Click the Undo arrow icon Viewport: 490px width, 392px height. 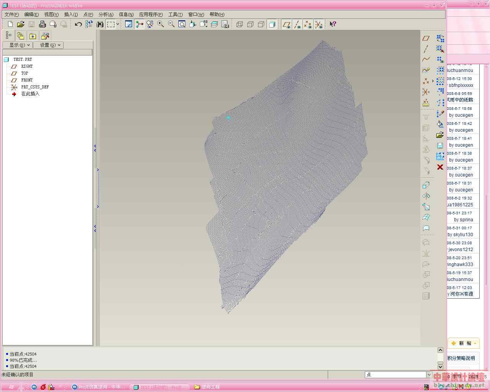point(78,24)
